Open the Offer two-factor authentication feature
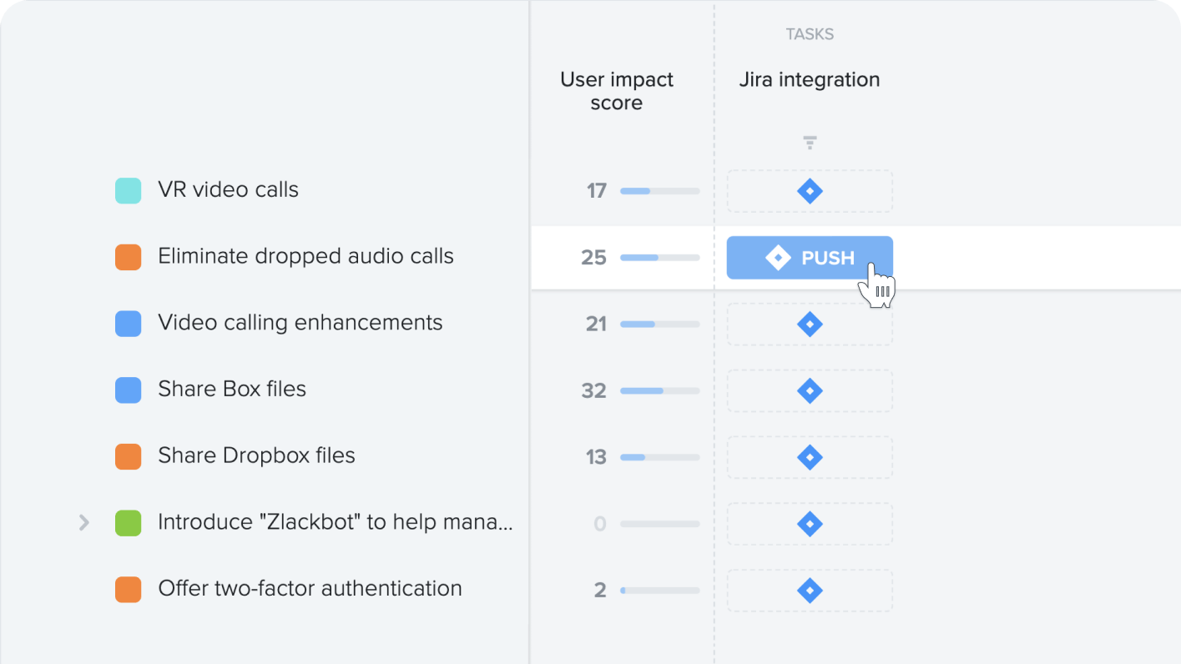This screenshot has width=1181, height=664. [x=310, y=588]
